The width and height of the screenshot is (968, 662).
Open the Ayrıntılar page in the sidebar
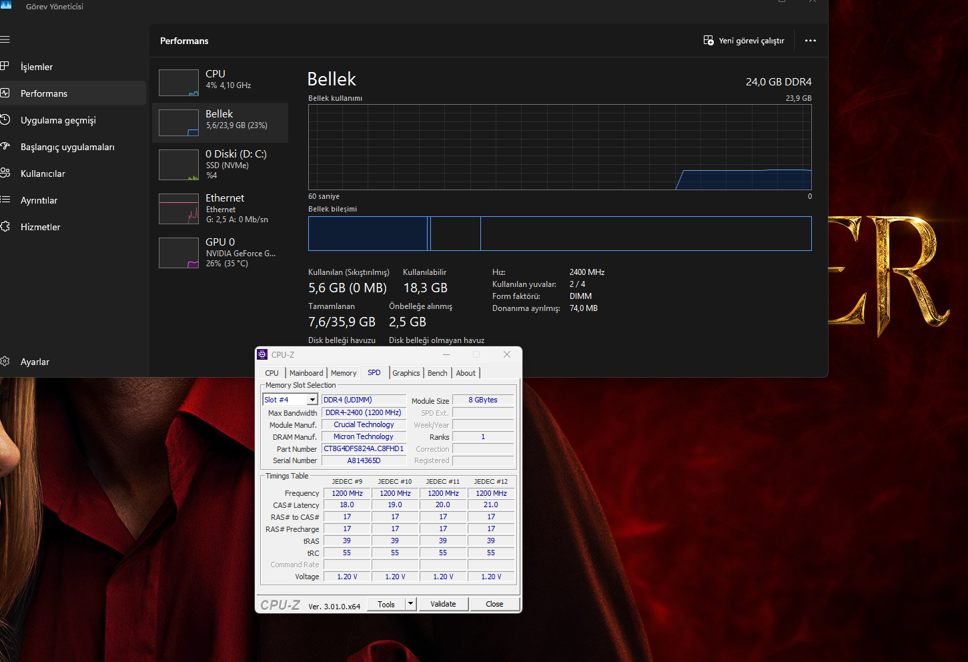pos(72,200)
